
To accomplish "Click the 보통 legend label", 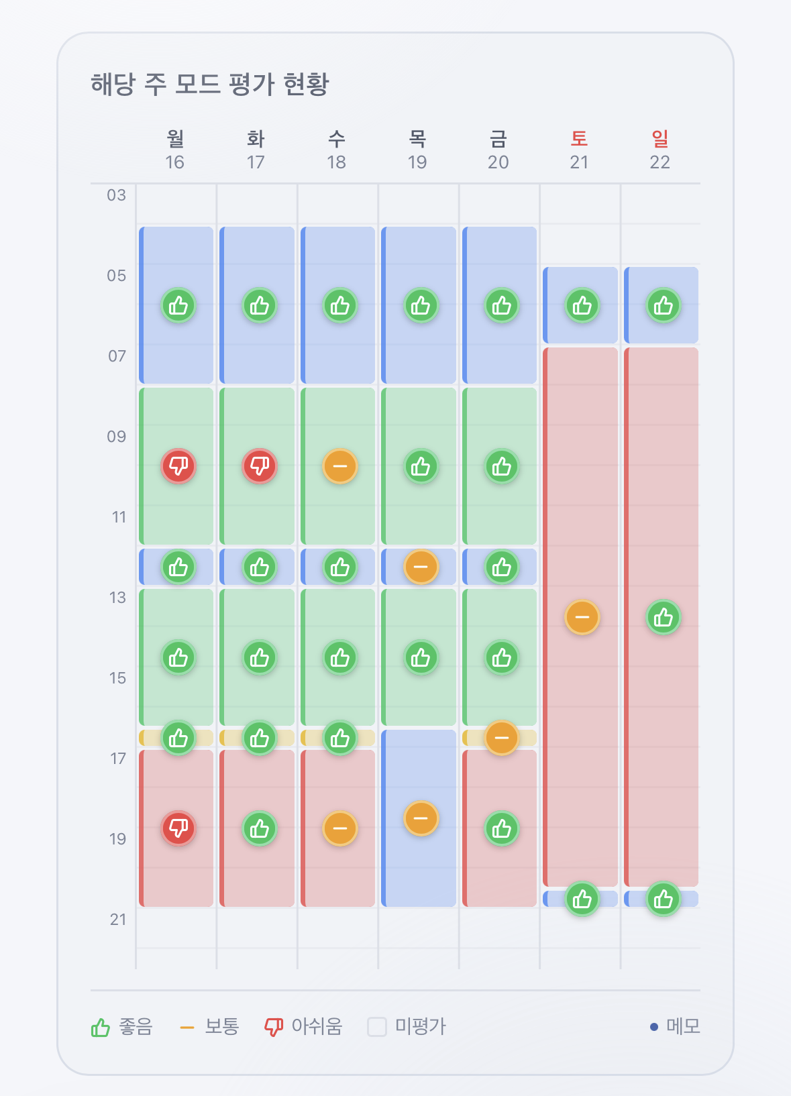I will tap(221, 1027).
